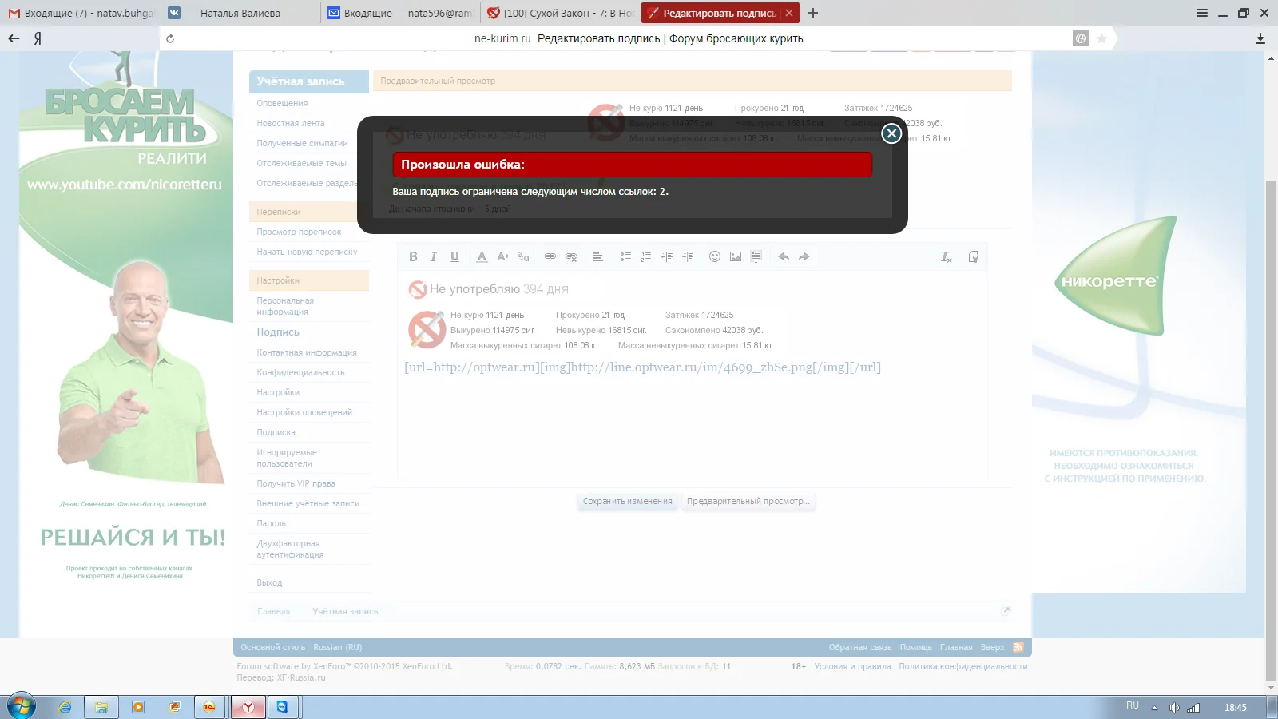
Task: Open the font family dropdown in the editor
Action: [x=523, y=256]
